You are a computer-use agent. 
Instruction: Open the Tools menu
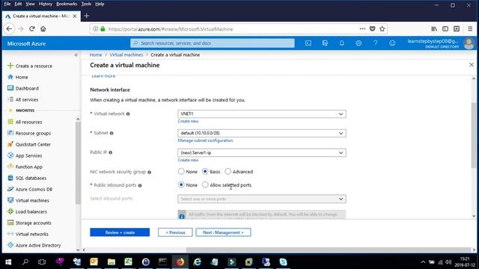coord(86,4)
